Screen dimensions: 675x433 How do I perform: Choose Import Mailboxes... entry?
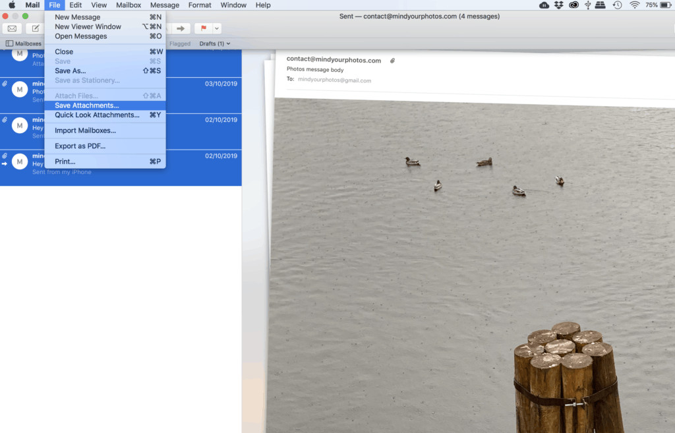(x=105, y=130)
